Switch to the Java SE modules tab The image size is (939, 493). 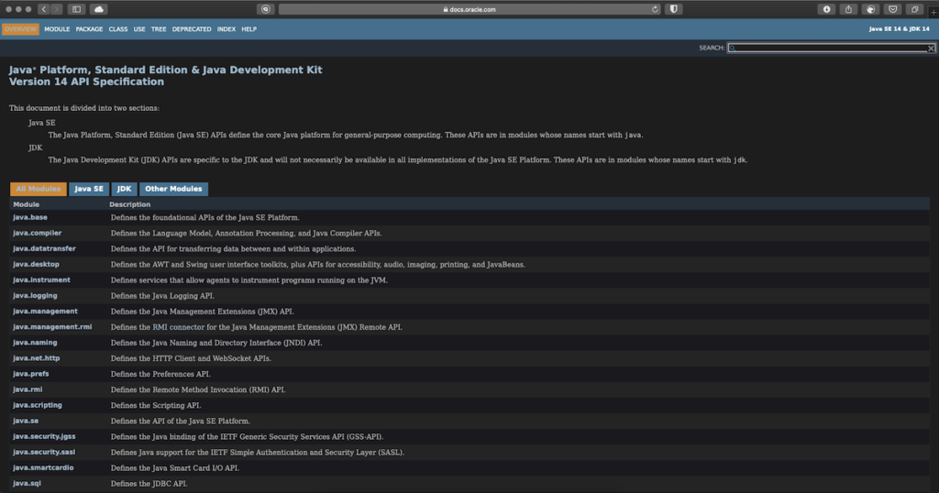pos(89,189)
